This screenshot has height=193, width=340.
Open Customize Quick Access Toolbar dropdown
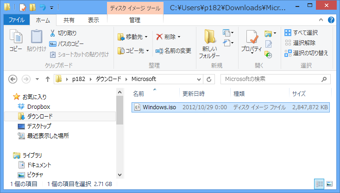click(x=51, y=8)
